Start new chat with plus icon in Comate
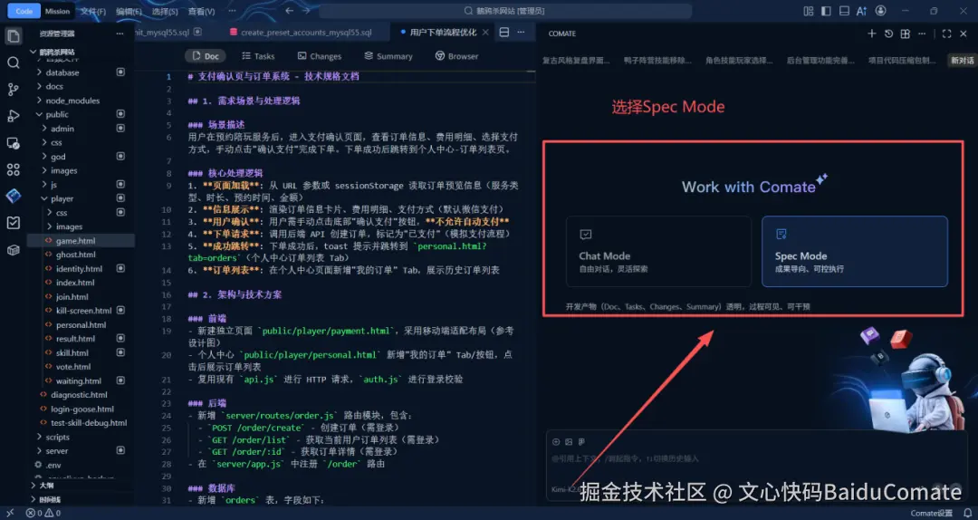Viewport: 978px width, 520px height. [872, 34]
